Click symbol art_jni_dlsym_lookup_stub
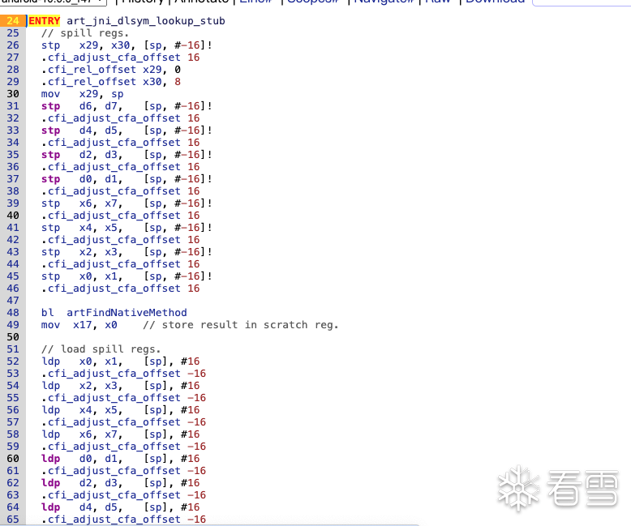Screen dimensions: 631x526 point(146,21)
